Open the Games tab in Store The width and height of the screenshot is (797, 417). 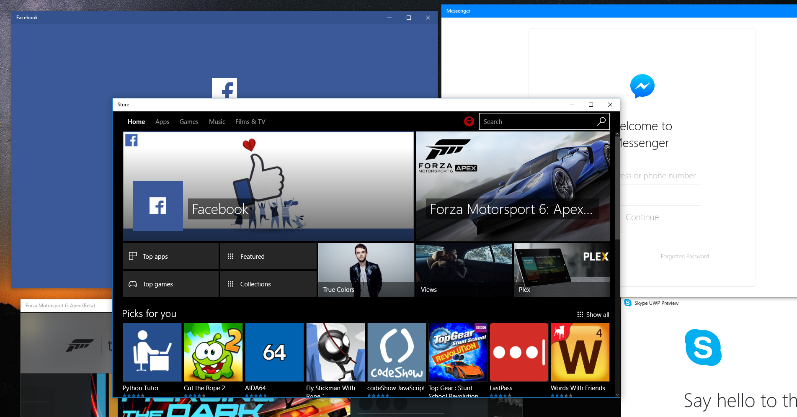[189, 121]
